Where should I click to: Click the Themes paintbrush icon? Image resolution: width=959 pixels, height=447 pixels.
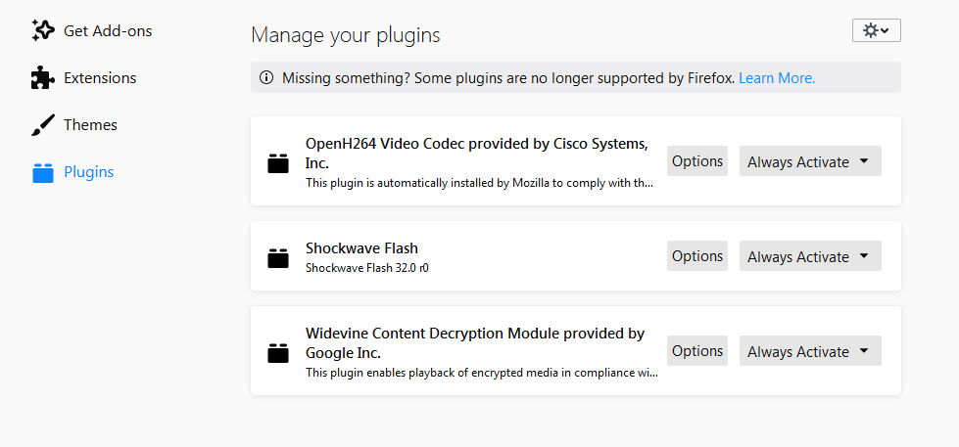pyautogui.click(x=43, y=125)
